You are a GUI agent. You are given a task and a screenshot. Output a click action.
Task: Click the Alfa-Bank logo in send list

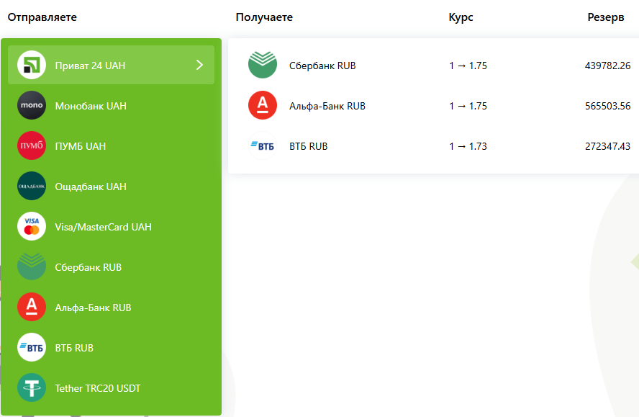tap(32, 307)
